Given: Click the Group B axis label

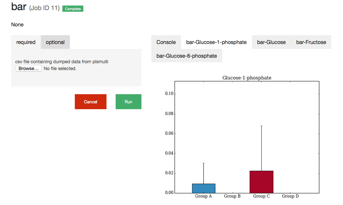Looking at the screenshot, I should (232, 196).
